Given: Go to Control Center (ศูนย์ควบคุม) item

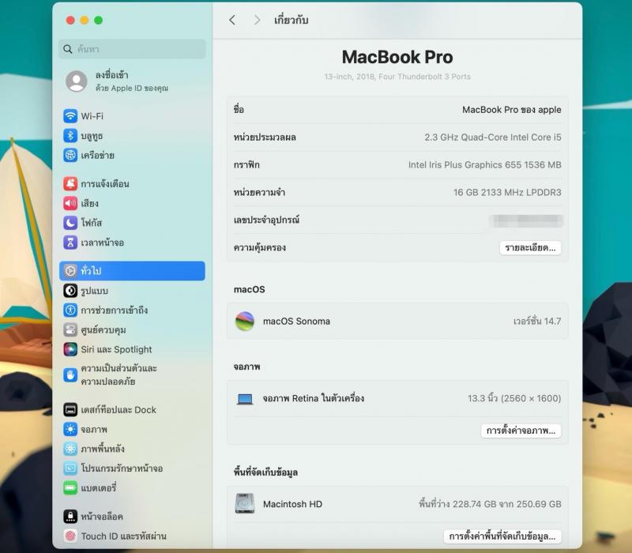Looking at the screenshot, I should 103,329.
